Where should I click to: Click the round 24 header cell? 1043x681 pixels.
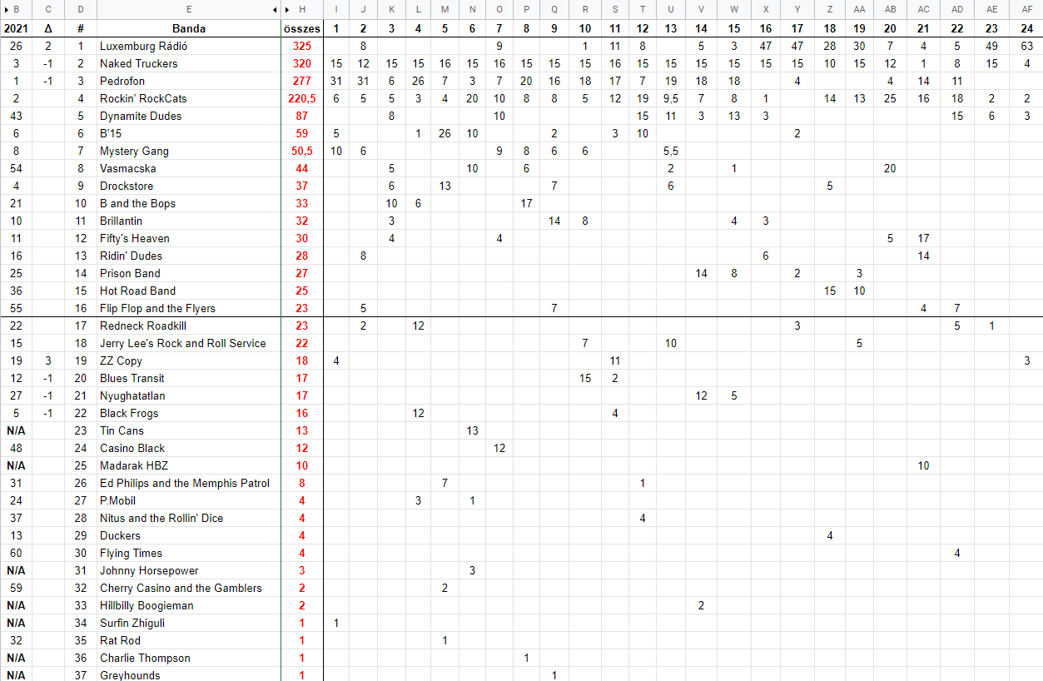pos(1026,28)
